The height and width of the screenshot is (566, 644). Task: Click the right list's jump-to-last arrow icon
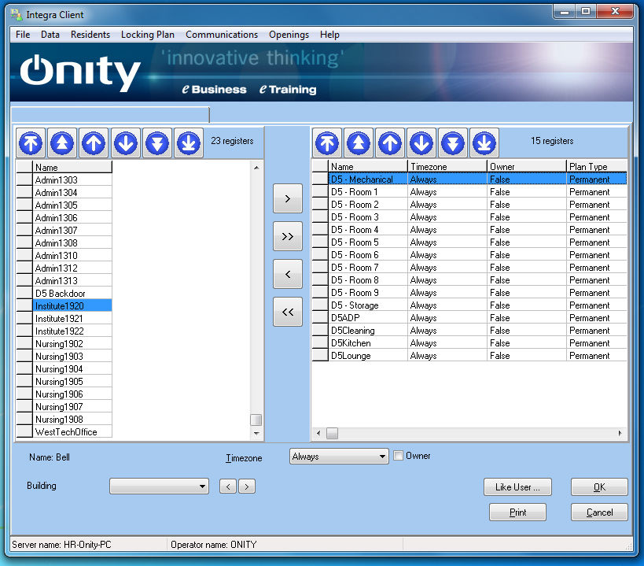click(484, 143)
